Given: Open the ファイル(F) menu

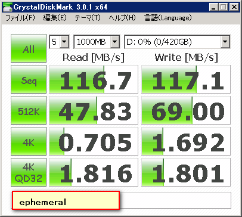Looking at the screenshot, I should [x=20, y=18].
